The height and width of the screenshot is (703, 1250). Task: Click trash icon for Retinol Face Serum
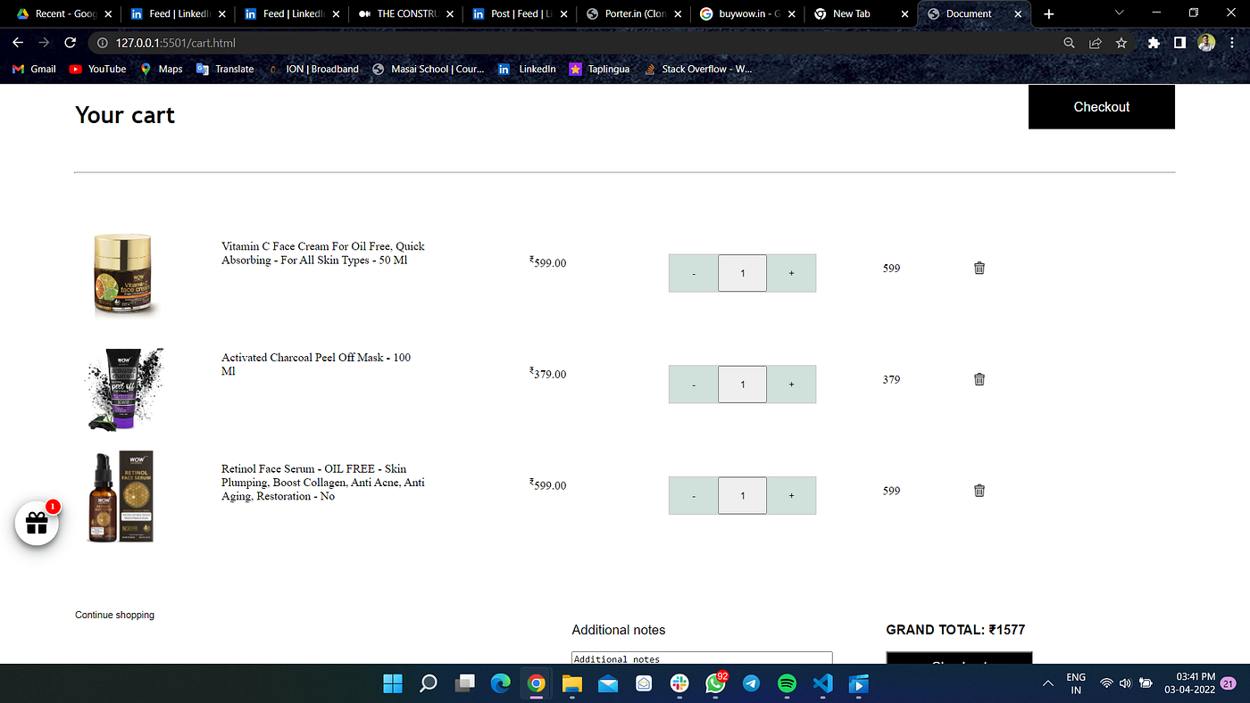click(979, 491)
